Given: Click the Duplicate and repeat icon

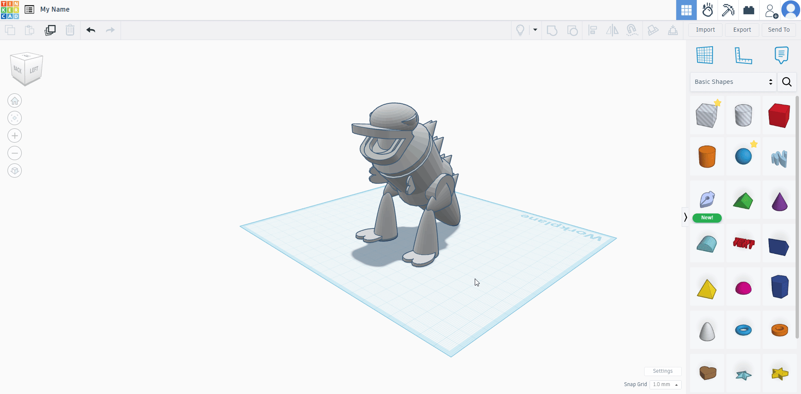Looking at the screenshot, I should [x=50, y=30].
